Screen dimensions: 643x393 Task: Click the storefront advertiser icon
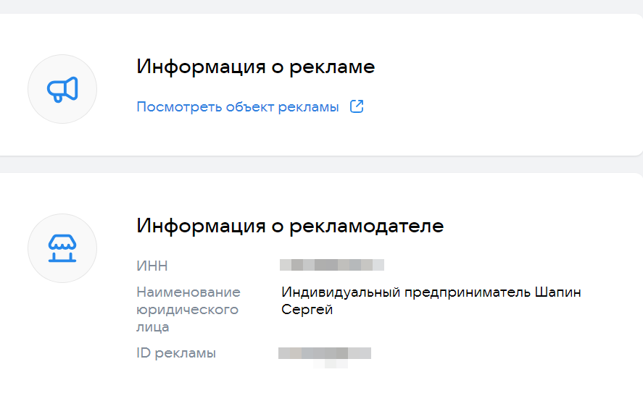pos(62,248)
